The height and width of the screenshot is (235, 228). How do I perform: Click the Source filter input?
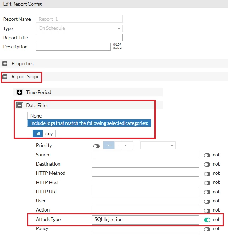click(x=145, y=155)
